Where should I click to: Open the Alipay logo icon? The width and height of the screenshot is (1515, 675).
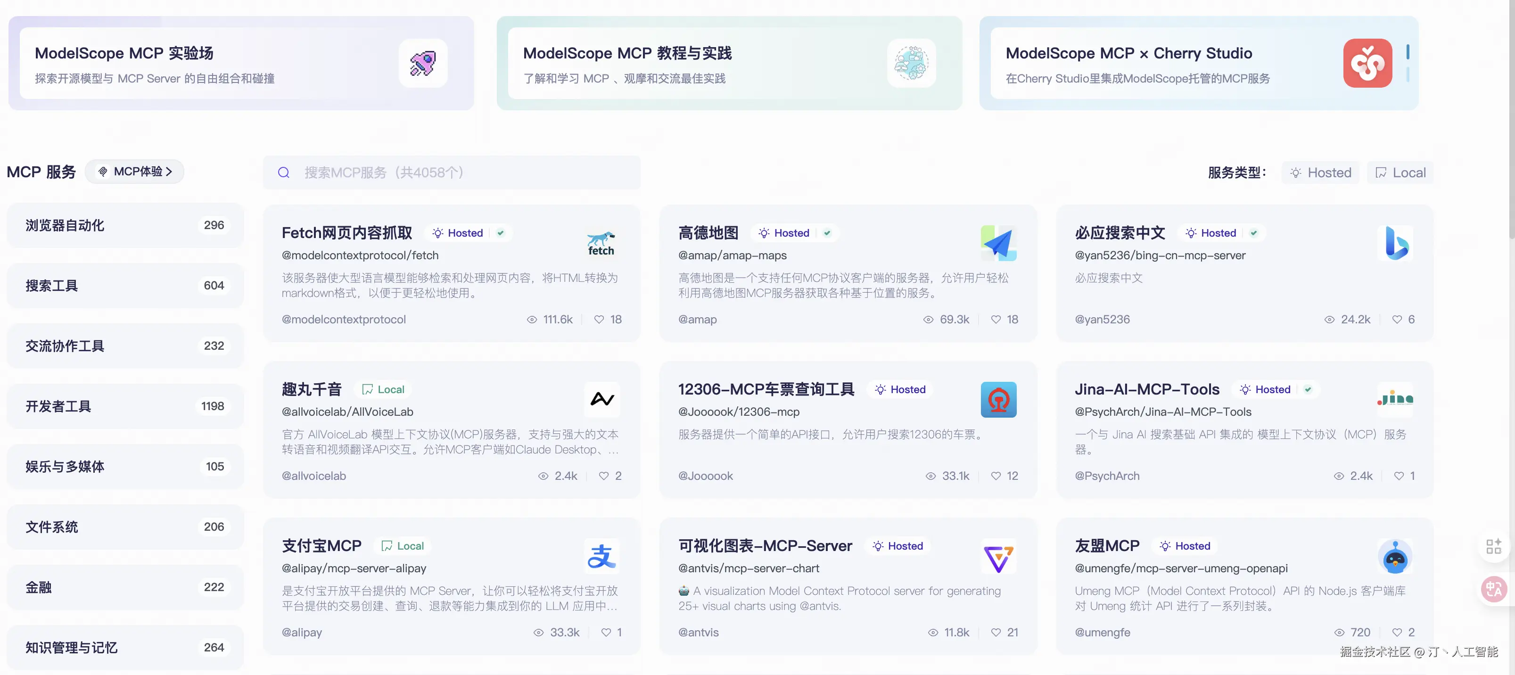click(x=601, y=556)
